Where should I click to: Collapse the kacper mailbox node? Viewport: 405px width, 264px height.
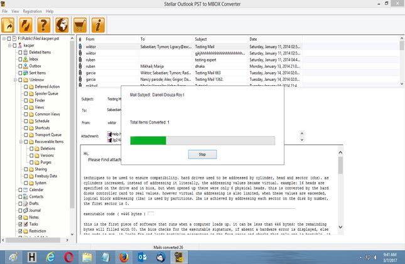tap(9, 45)
